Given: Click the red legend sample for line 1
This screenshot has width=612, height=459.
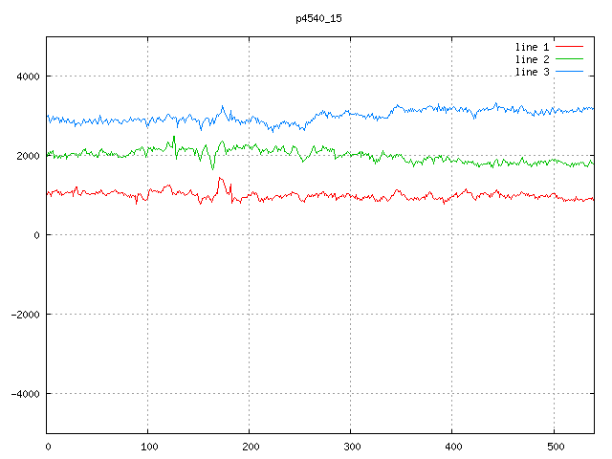Looking at the screenshot, I should tap(569, 46).
